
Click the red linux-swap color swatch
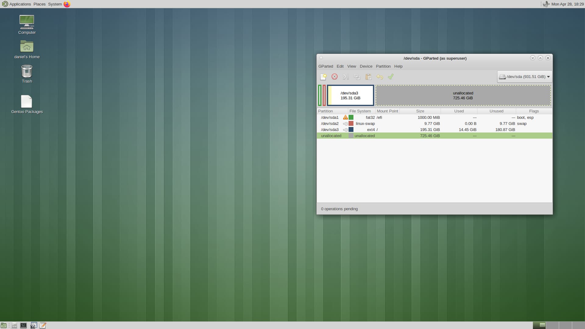point(351,123)
